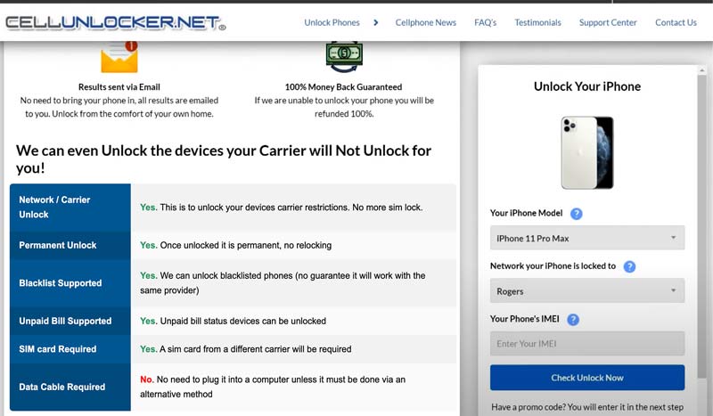Click 'Once unlocked it is permanent' text

click(246, 245)
